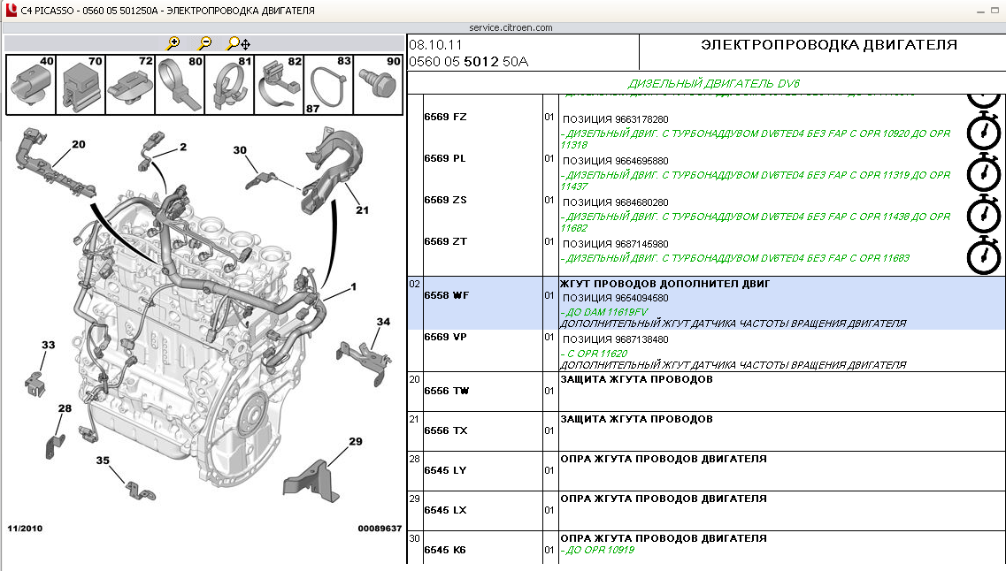Select bolt thumbnail number 90

coord(379,85)
